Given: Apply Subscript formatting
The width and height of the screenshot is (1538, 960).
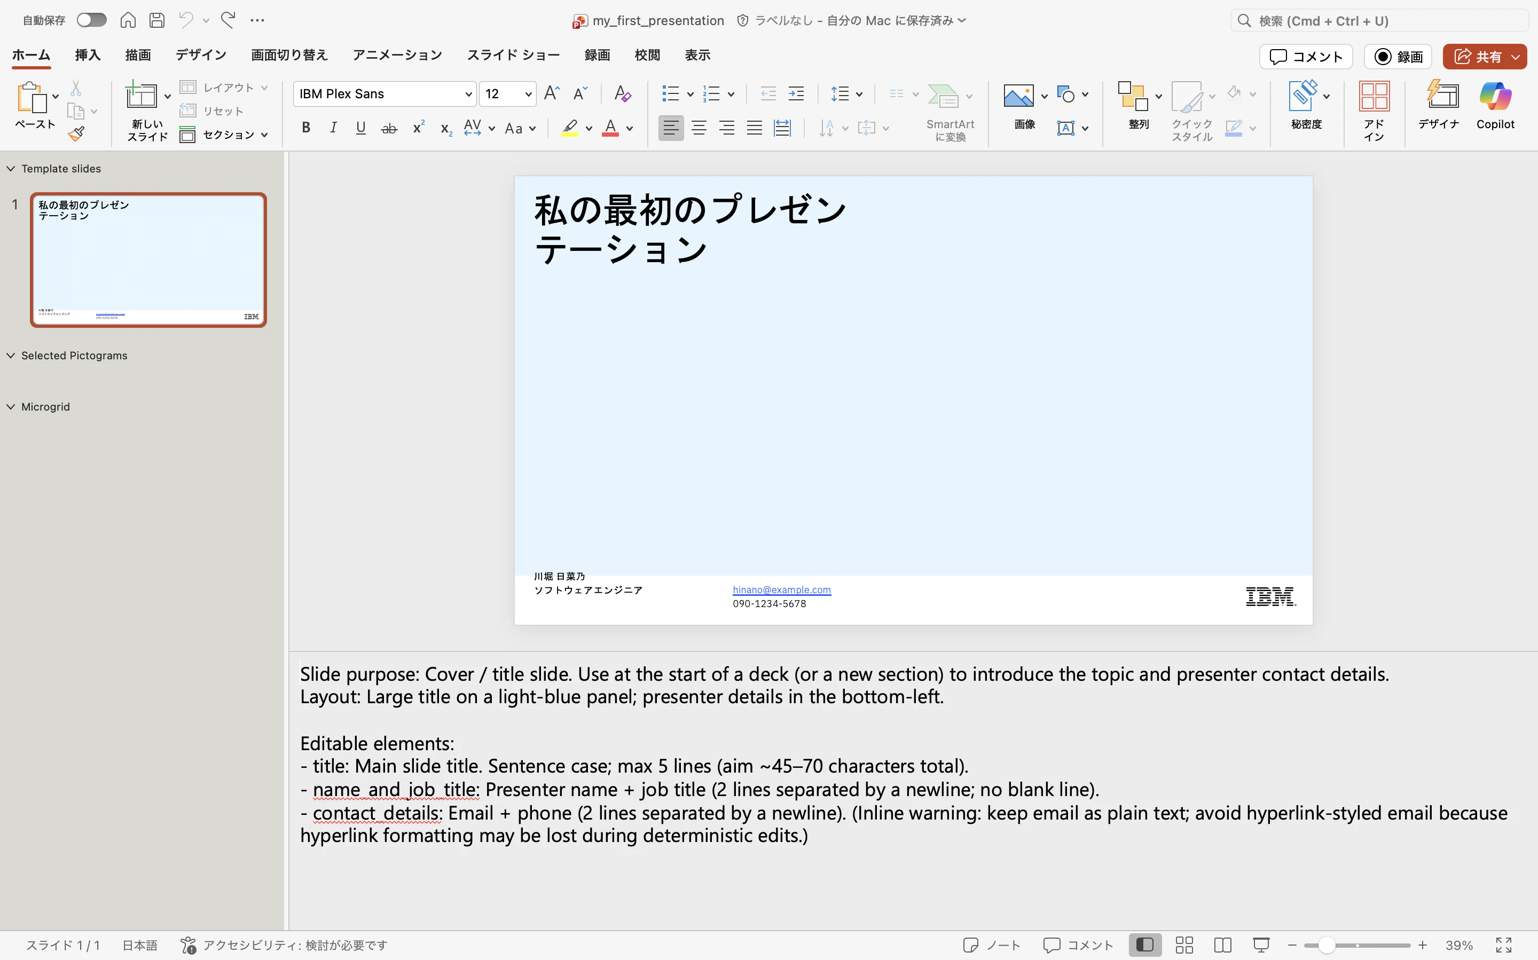Looking at the screenshot, I should (x=446, y=129).
